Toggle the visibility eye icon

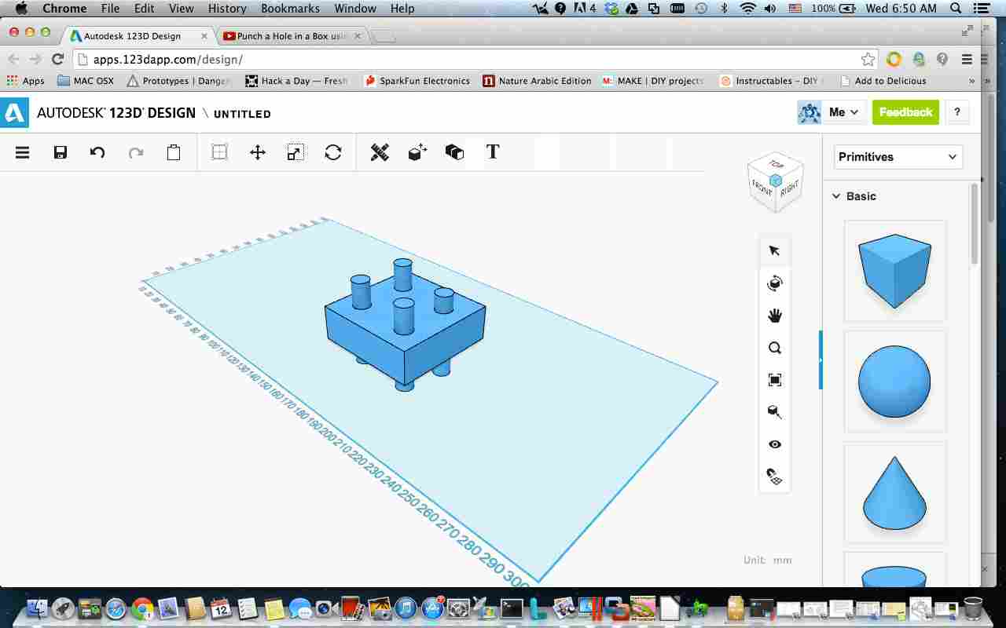(775, 444)
